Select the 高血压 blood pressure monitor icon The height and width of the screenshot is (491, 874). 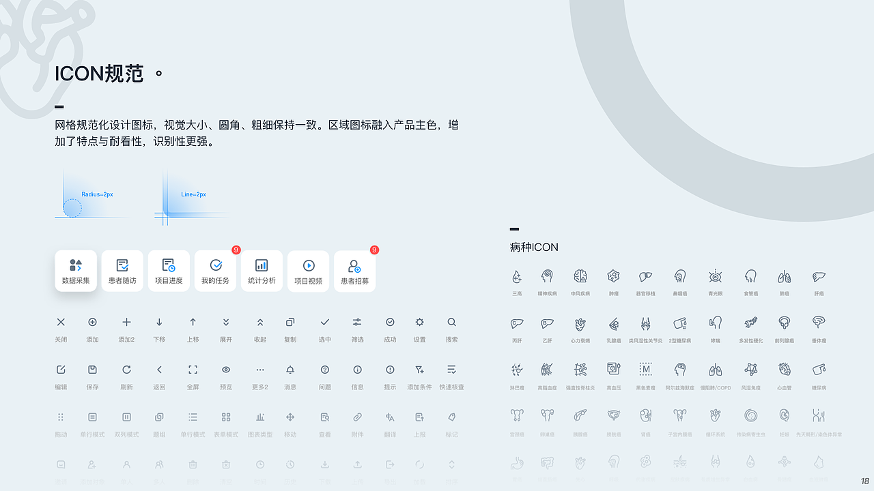pyautogui.click(x=613, y=370)
